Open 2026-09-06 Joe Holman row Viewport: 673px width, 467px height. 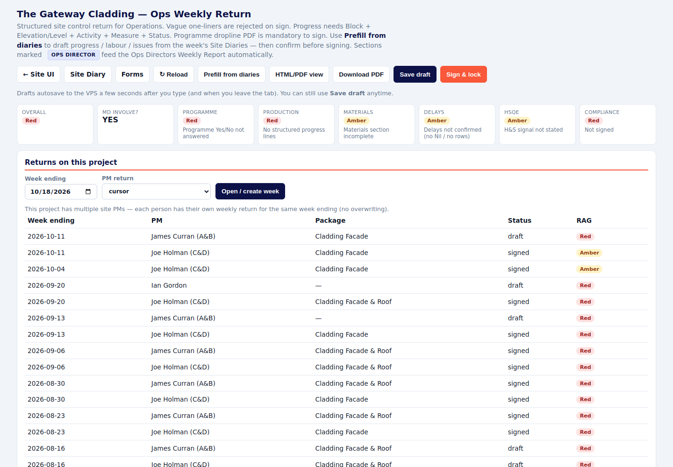point(336,367)
